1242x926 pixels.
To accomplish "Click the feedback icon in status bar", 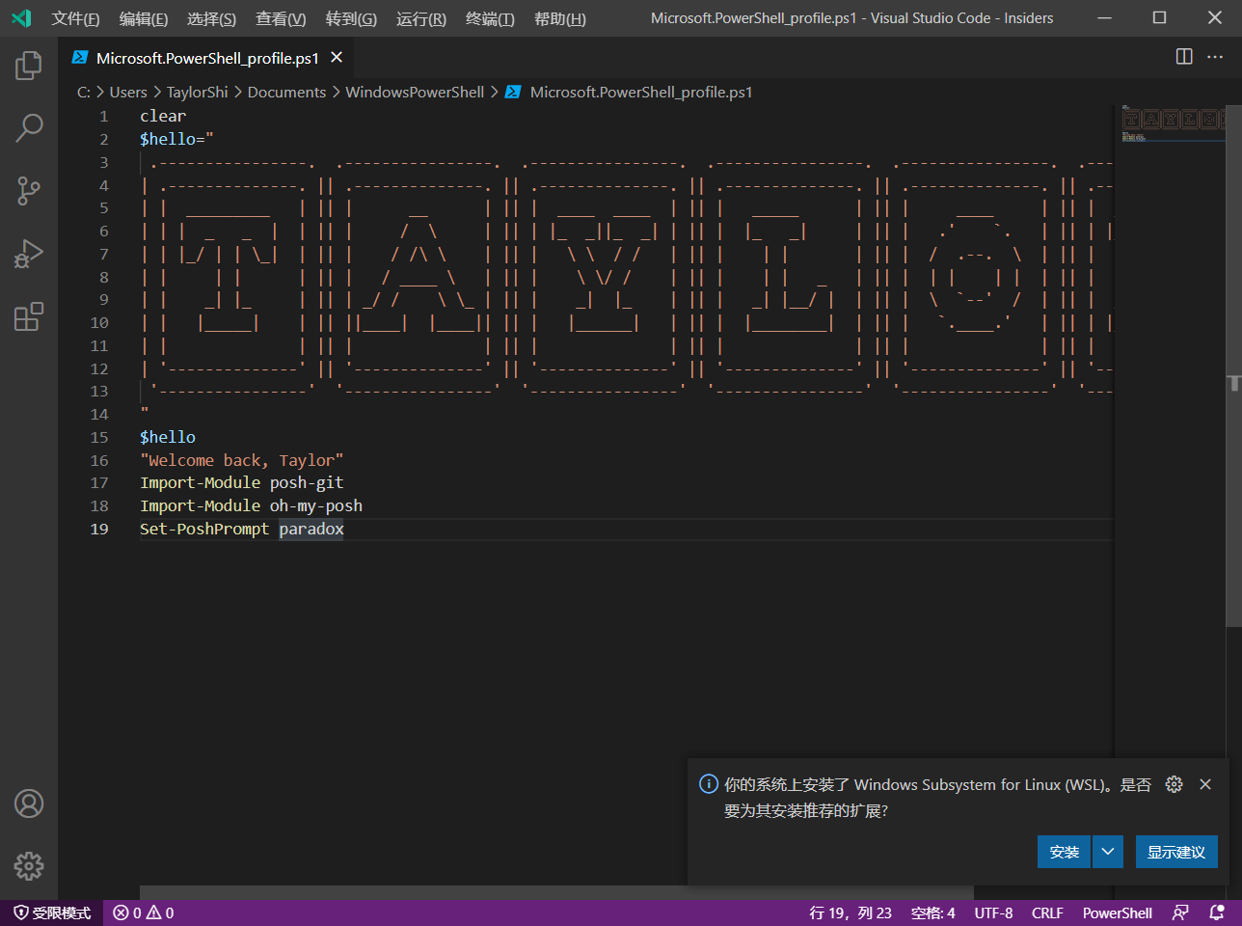I will tap(1180, 912).
